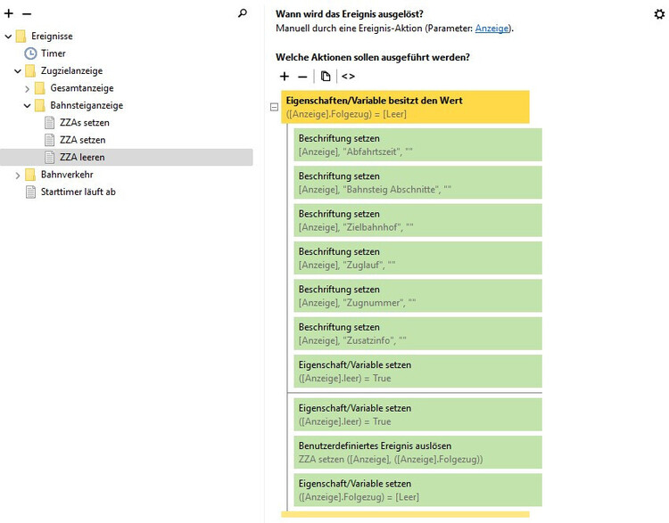Click the search magnifier icon
669x523 pixels.
coord(243,13)
